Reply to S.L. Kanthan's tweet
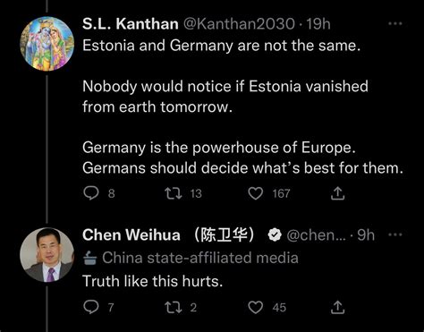Screen dimensions: 424x332 pos(91,193)
